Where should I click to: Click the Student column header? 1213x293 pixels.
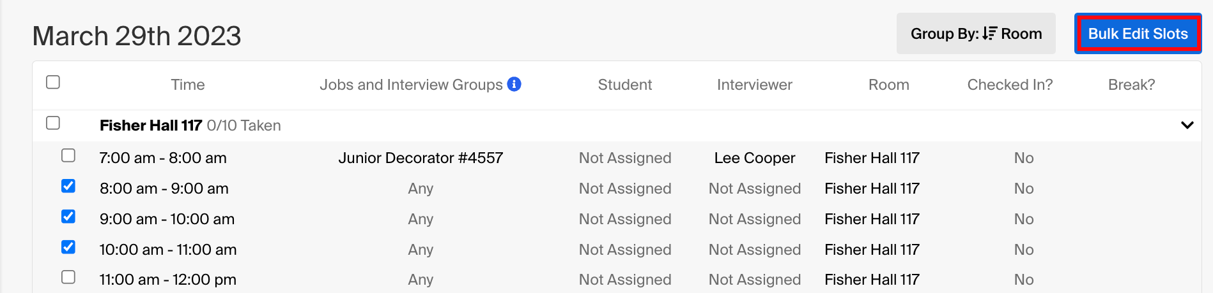[625, 85]
